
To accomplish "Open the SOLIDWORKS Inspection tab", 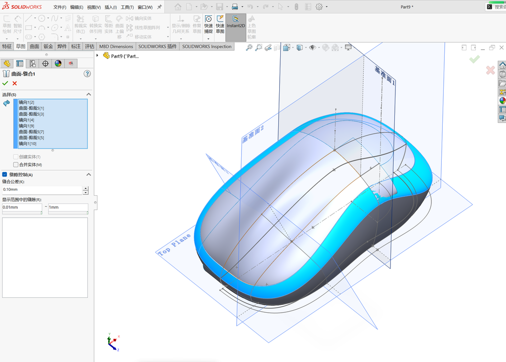I will 207,46.
